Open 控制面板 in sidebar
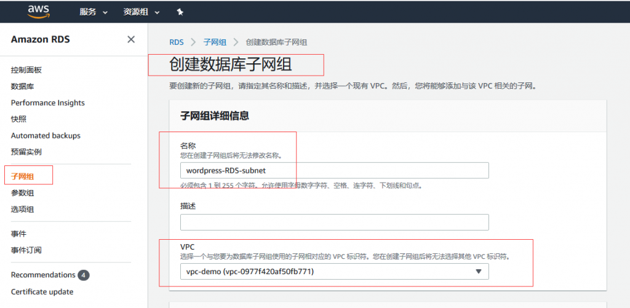 (x=26, y=70)
